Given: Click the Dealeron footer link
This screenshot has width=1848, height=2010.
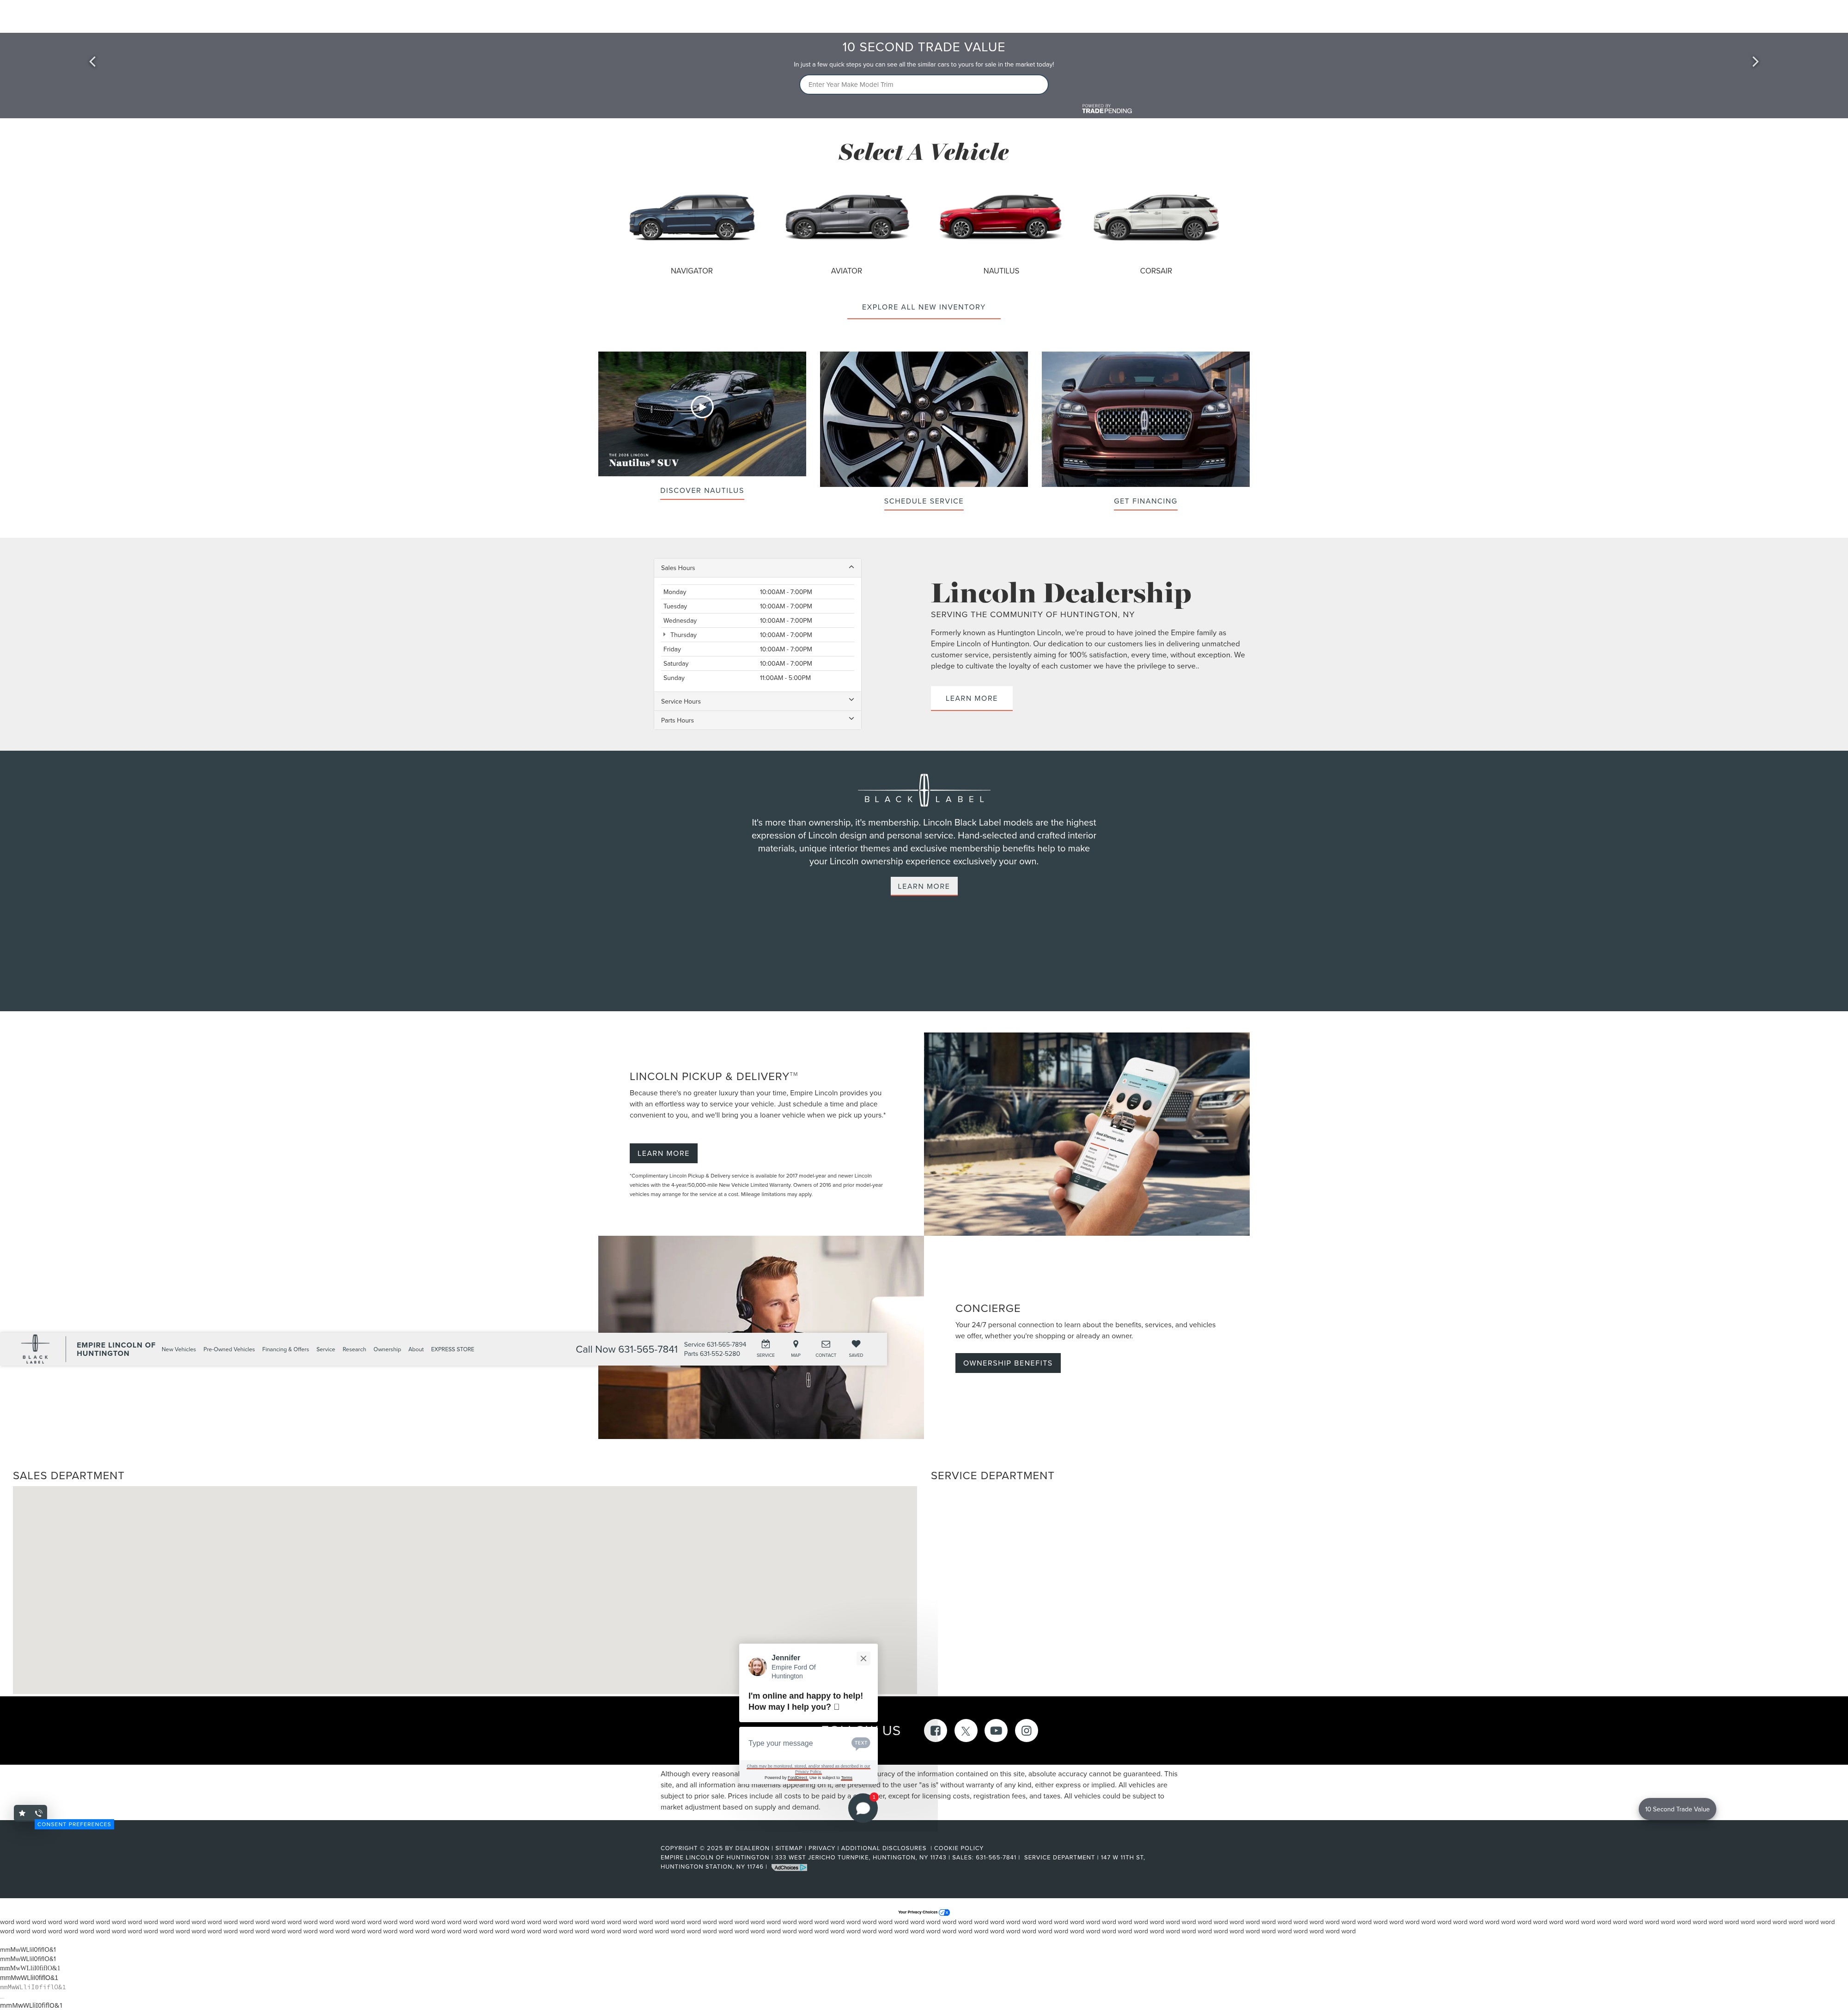Looking at the screenshot, I should [751, 1848].
